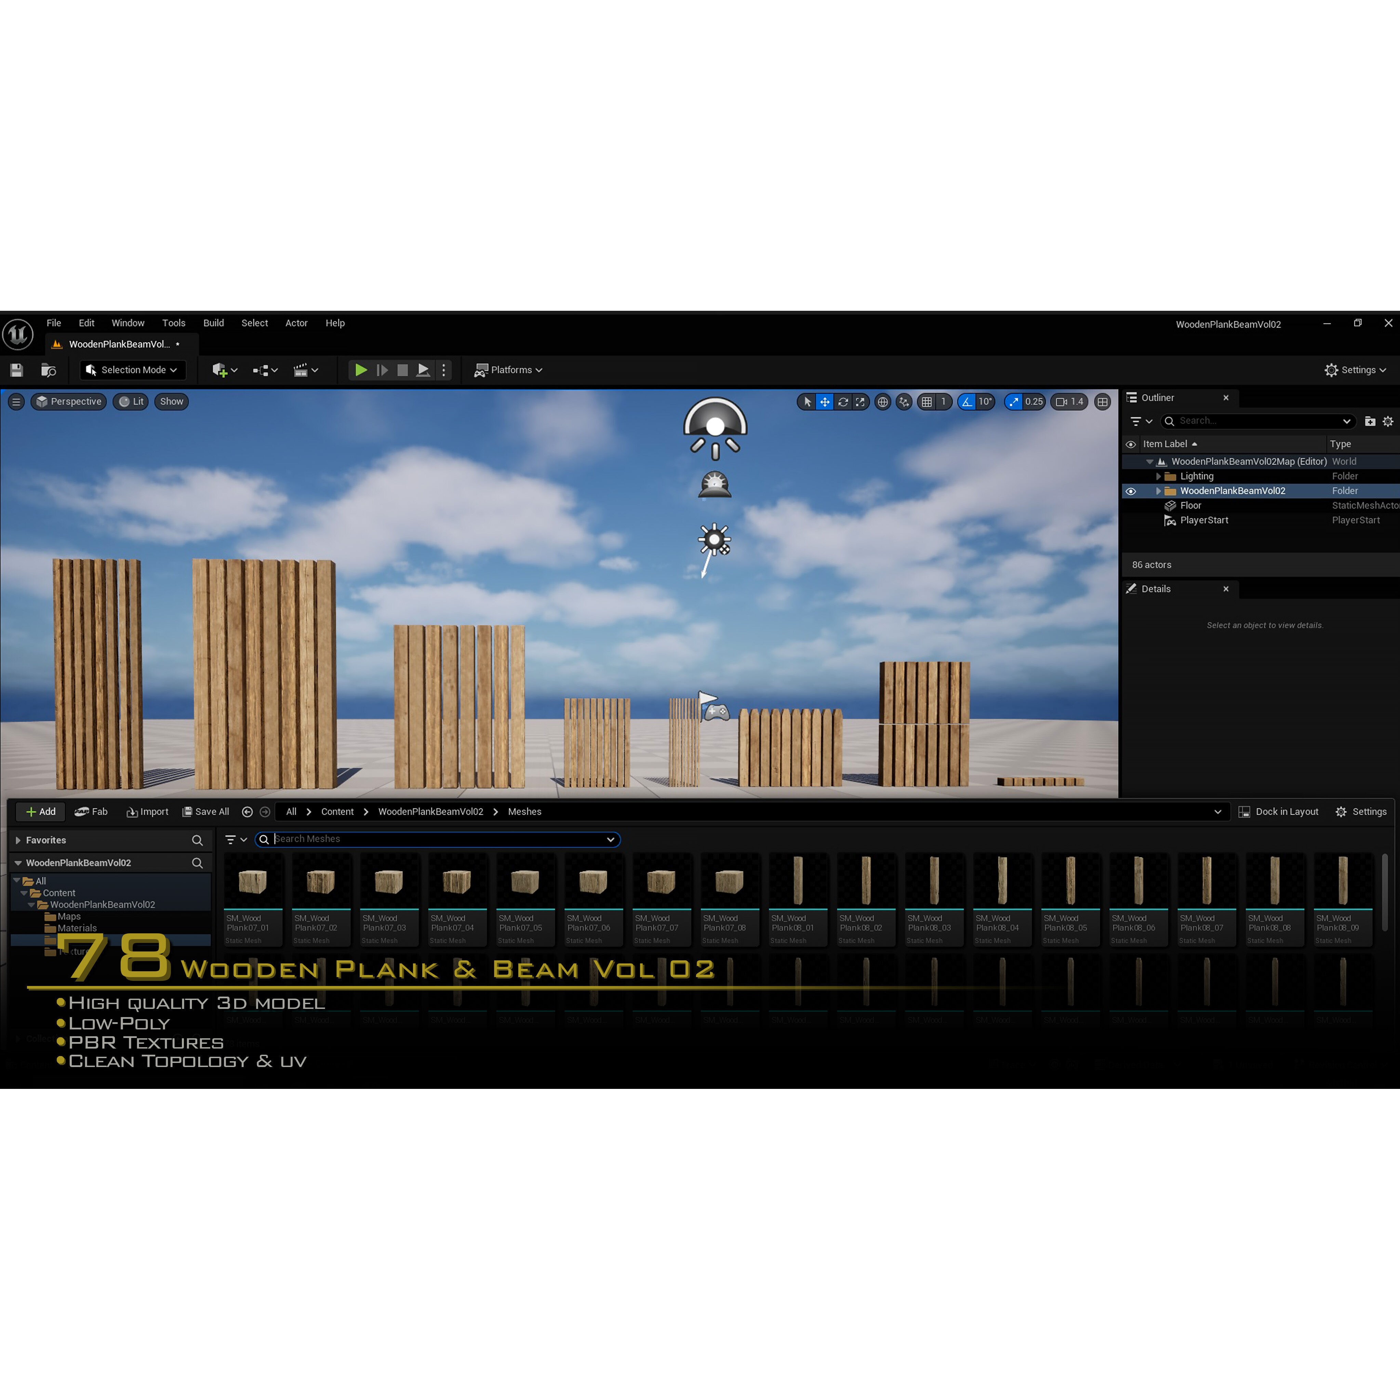Sort Outliner by Item Label column
Image resolution: width=1400 pixels, height=1400 pixels.
[1170, 444]
